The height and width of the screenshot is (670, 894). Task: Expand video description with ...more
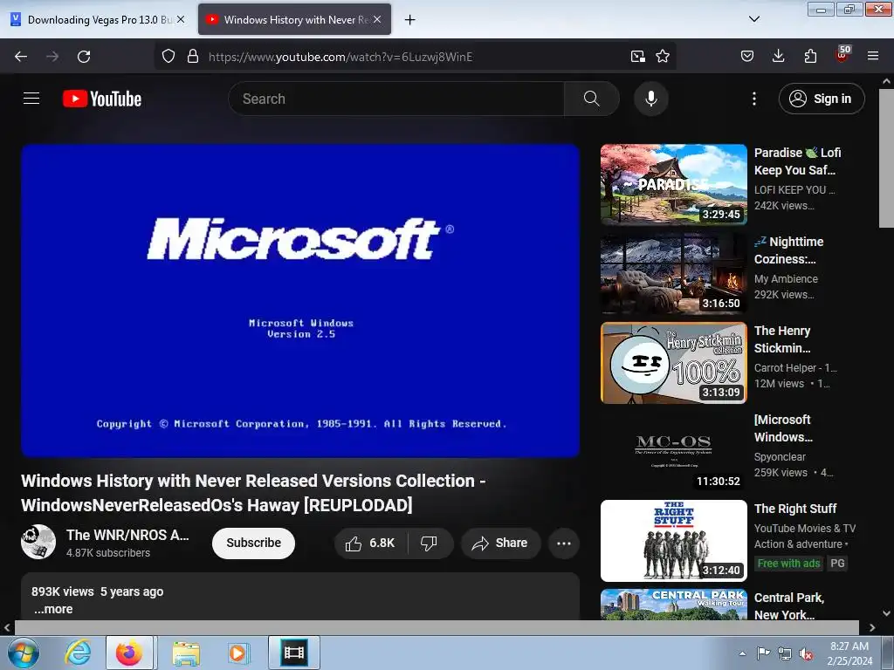point(53,609)
